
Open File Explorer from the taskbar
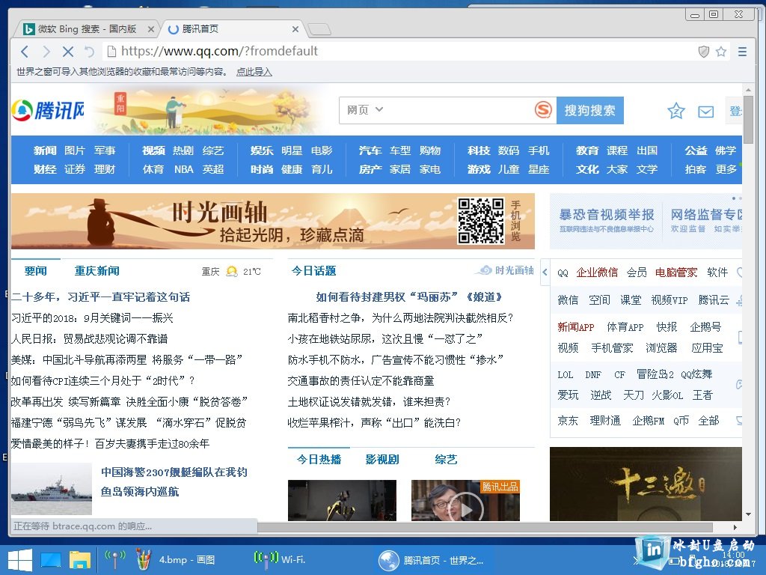click(x=79, y=560)
